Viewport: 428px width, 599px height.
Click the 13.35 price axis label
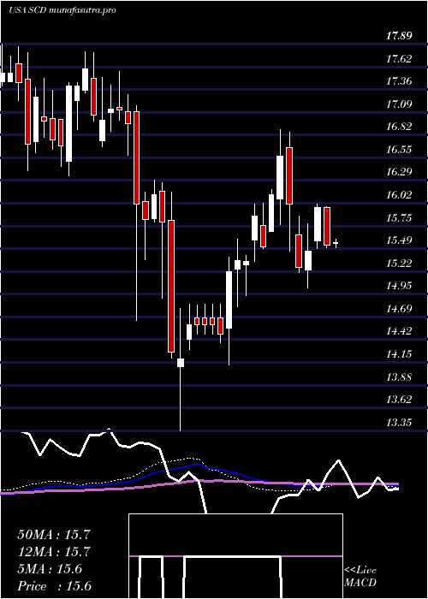point(399,423)
